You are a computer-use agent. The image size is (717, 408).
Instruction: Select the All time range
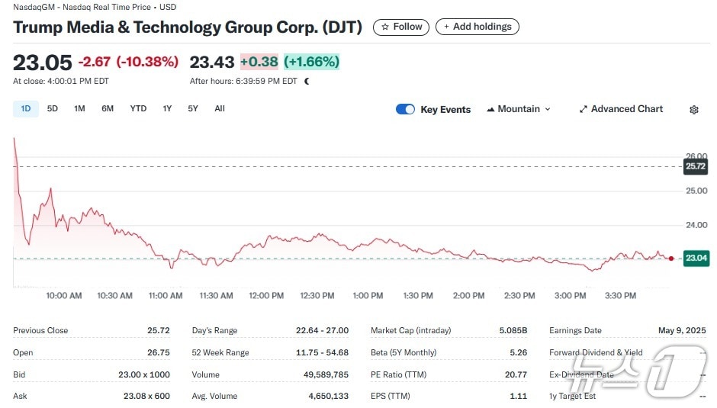point(220,108)
